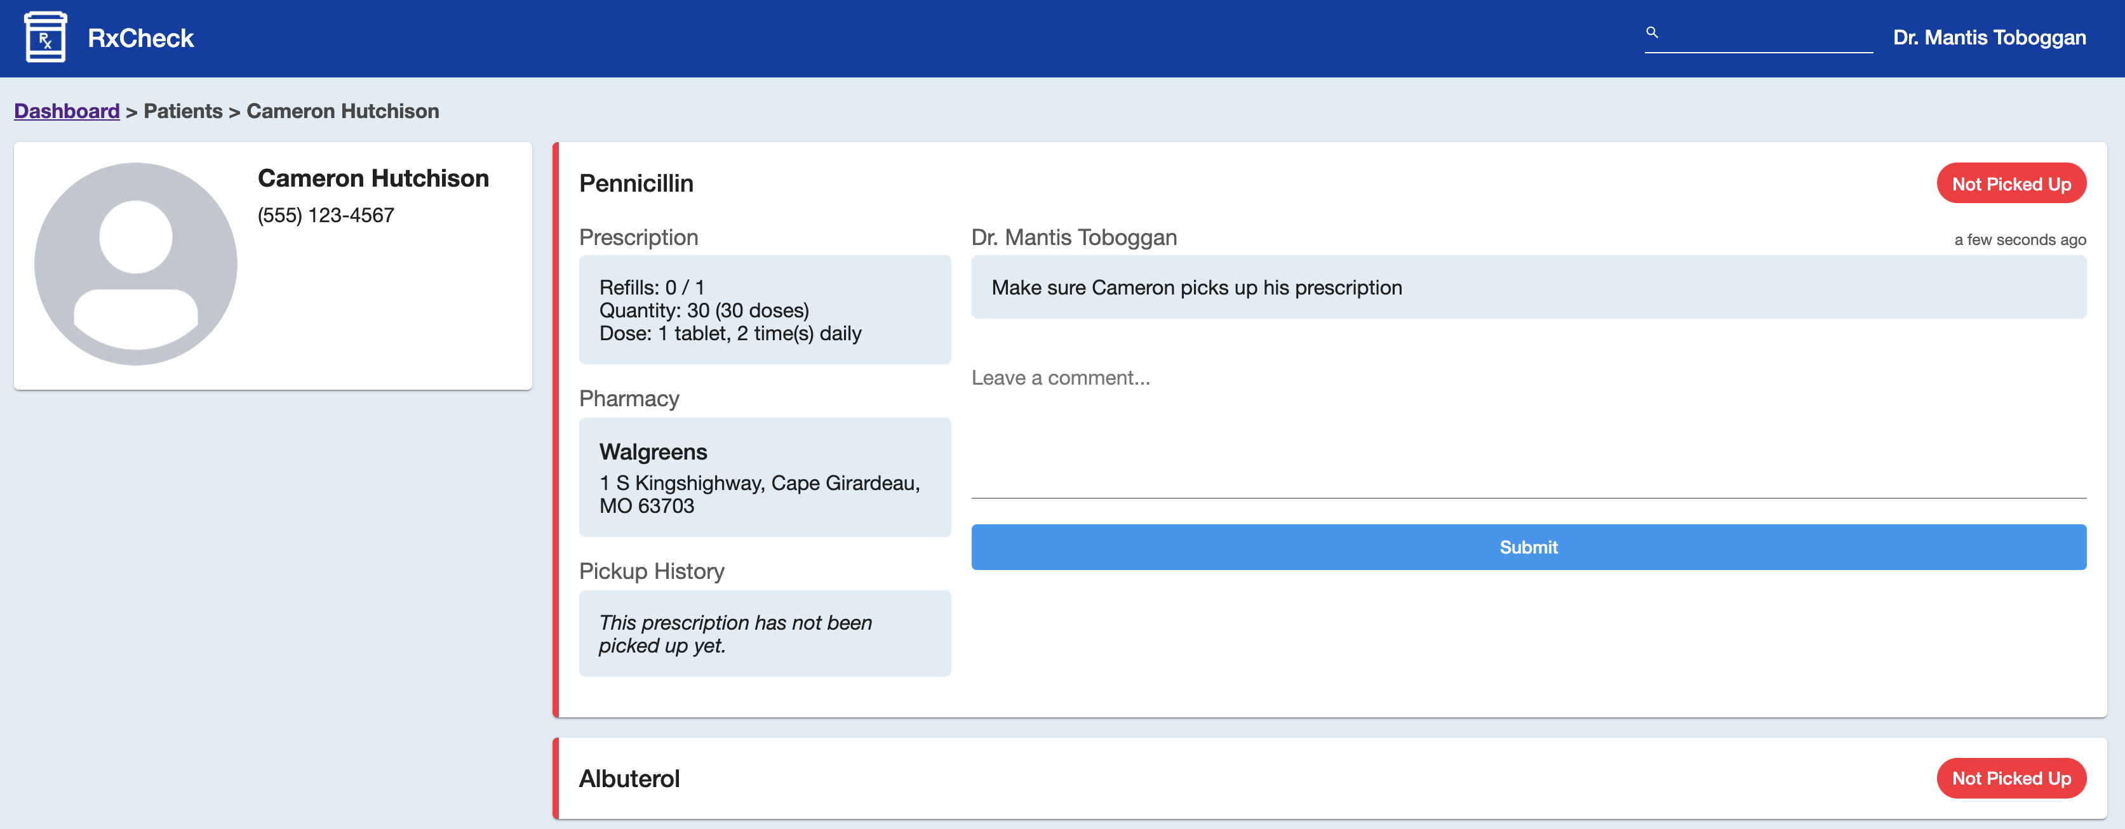Open the Dashboard breadcrumb link
2125x829 pixels.
[x=67, y=110]
